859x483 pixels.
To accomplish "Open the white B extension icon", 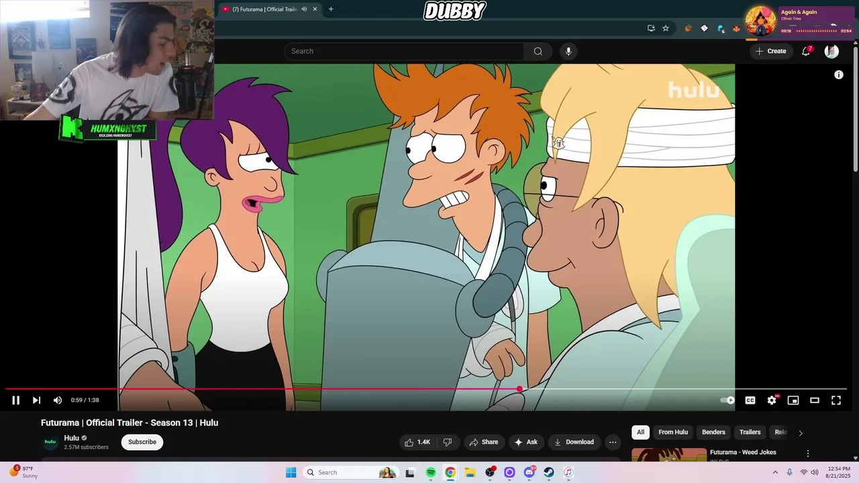I will click(x=704, y=28).
